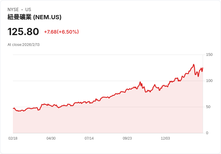
Task: Click the NYSE exchange label
Action: pos(13,10)
